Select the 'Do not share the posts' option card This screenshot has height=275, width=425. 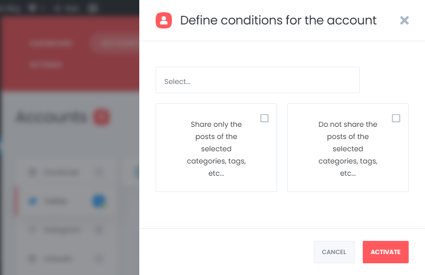pyautogui.click(x=348, y=148)
